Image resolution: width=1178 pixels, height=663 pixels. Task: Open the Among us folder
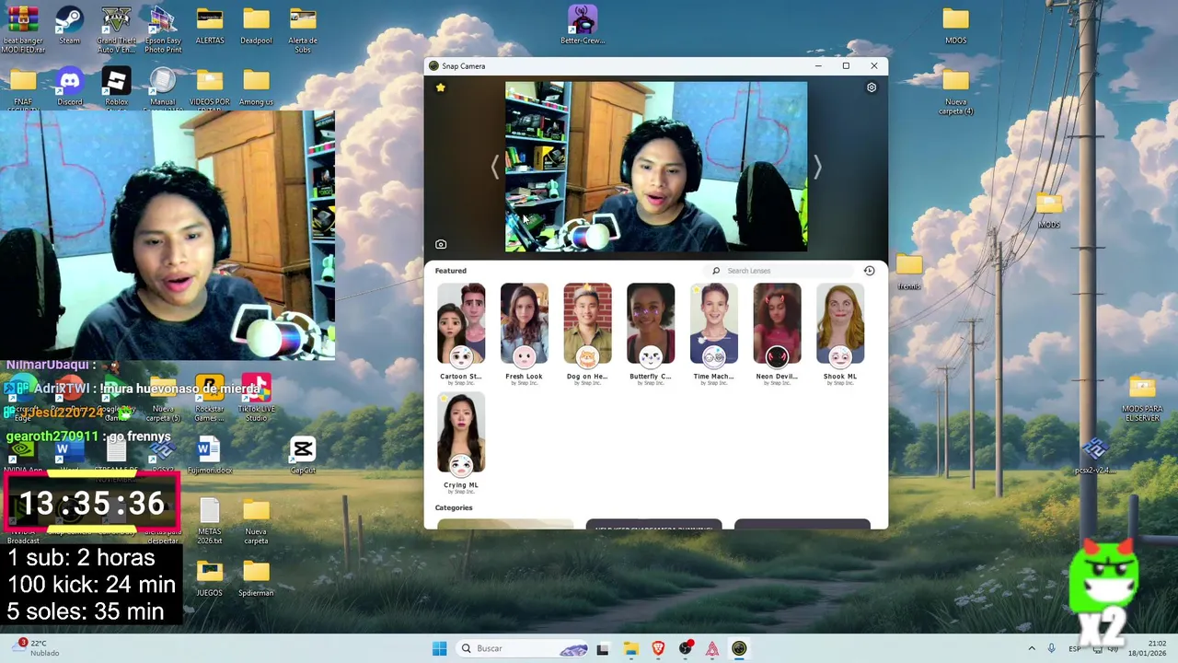click(256, 87)
